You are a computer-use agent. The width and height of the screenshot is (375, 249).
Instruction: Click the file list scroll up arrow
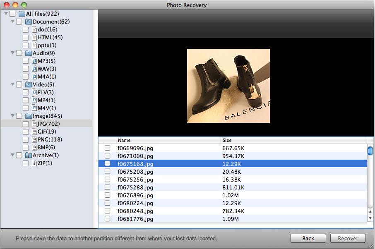tap(370, 211)
